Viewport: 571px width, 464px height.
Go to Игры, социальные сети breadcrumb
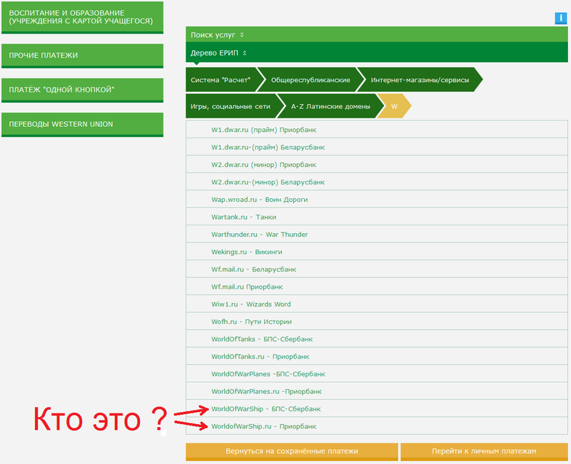[x=232, y=106]
